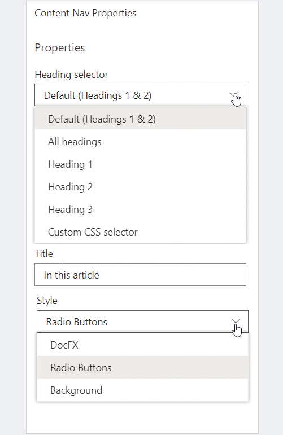Screen dimensions: 283x435
Task: Choose the All headings option
Action: coord(140,142)
